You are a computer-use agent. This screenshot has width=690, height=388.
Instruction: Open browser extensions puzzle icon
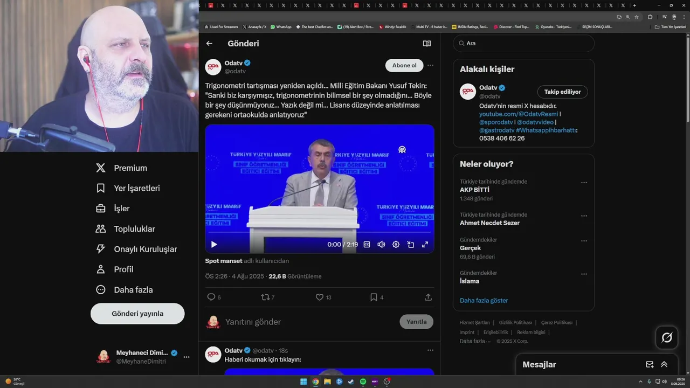[x=650, y=17]
